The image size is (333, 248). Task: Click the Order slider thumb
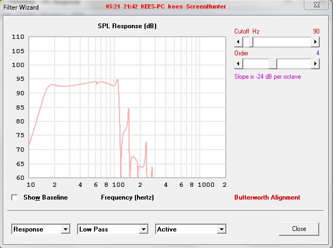coord(273,64)
